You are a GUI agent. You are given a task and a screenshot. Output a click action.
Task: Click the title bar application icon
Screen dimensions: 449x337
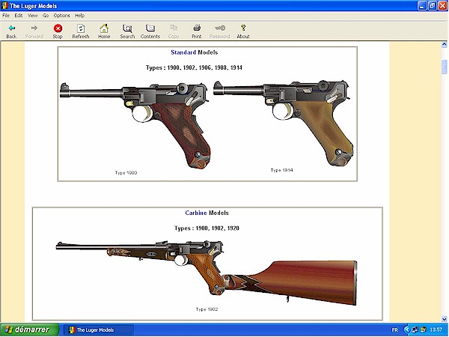tap(4, 6)
